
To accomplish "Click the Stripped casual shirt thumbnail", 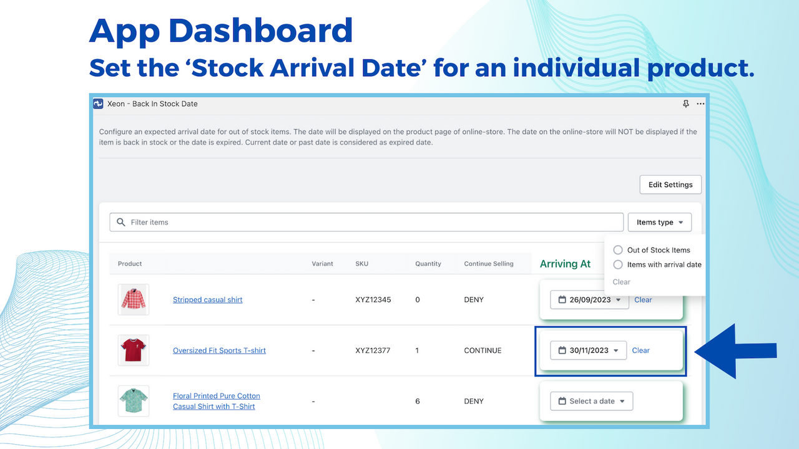I will point(134,299).
